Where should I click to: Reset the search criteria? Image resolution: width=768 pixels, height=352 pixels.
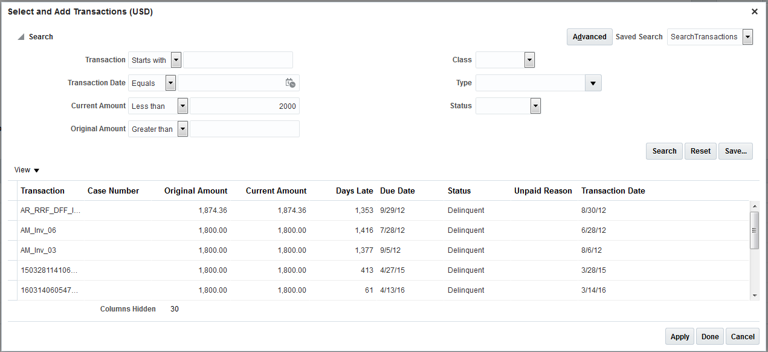point(700,151)
